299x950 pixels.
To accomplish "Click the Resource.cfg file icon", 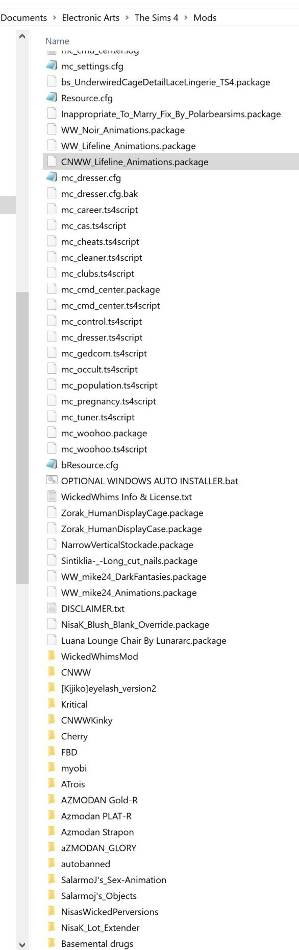I will pyautogui.click(x=52, y=98).
